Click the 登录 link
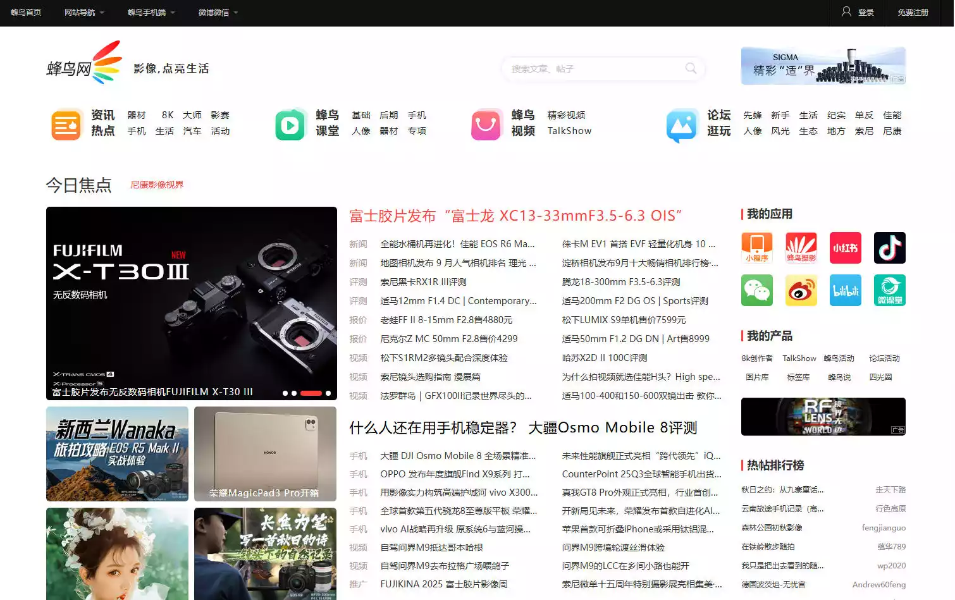The height and width of the screenshot is (600, 955). pyautogui.click(x=866, y=13)
